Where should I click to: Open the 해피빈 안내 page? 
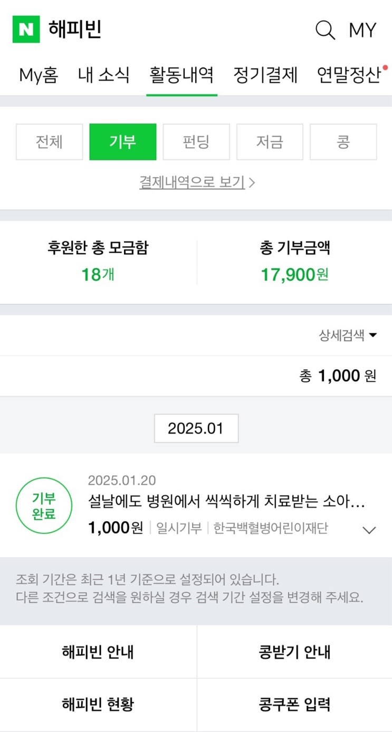click(x=98, y=652)
